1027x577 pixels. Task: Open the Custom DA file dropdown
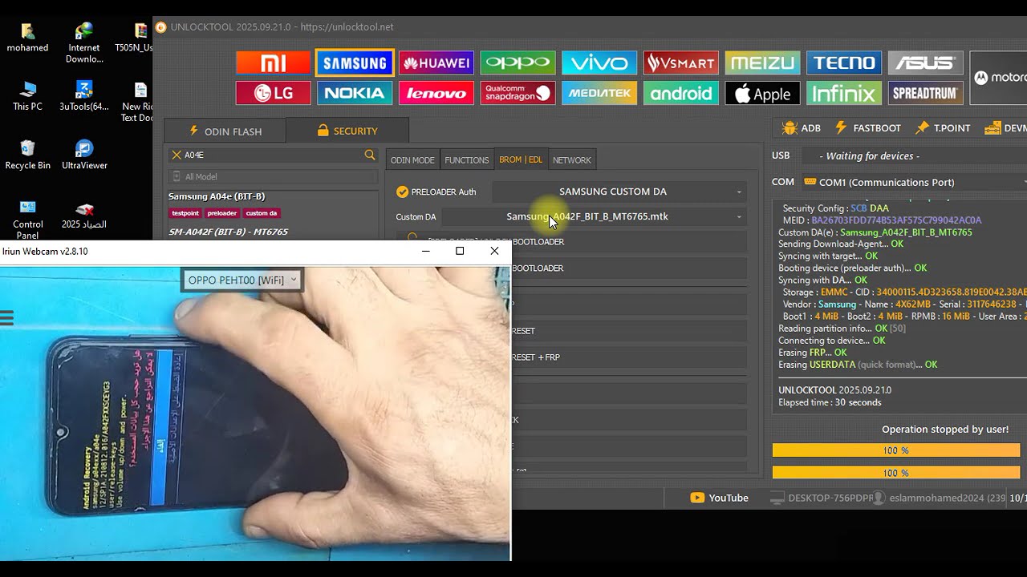point(594,216)
